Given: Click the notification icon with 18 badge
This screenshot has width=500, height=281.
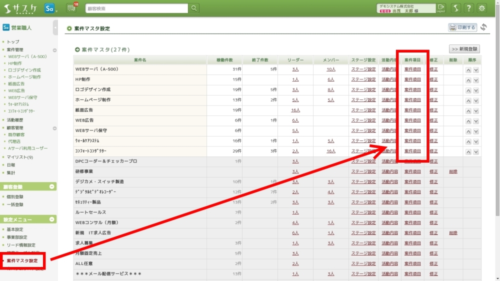Looking at the screenshot, I should tap(71, 8).
